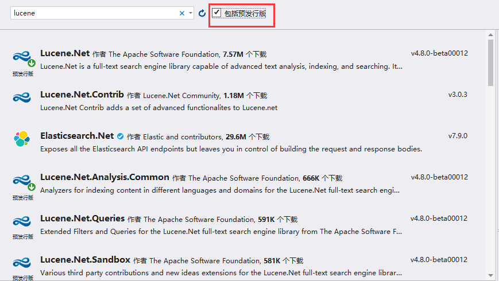Screen dimensions: 499x281
Task: Select the Lucene.Net.Sandbox package icon
Action: point(22,263)
